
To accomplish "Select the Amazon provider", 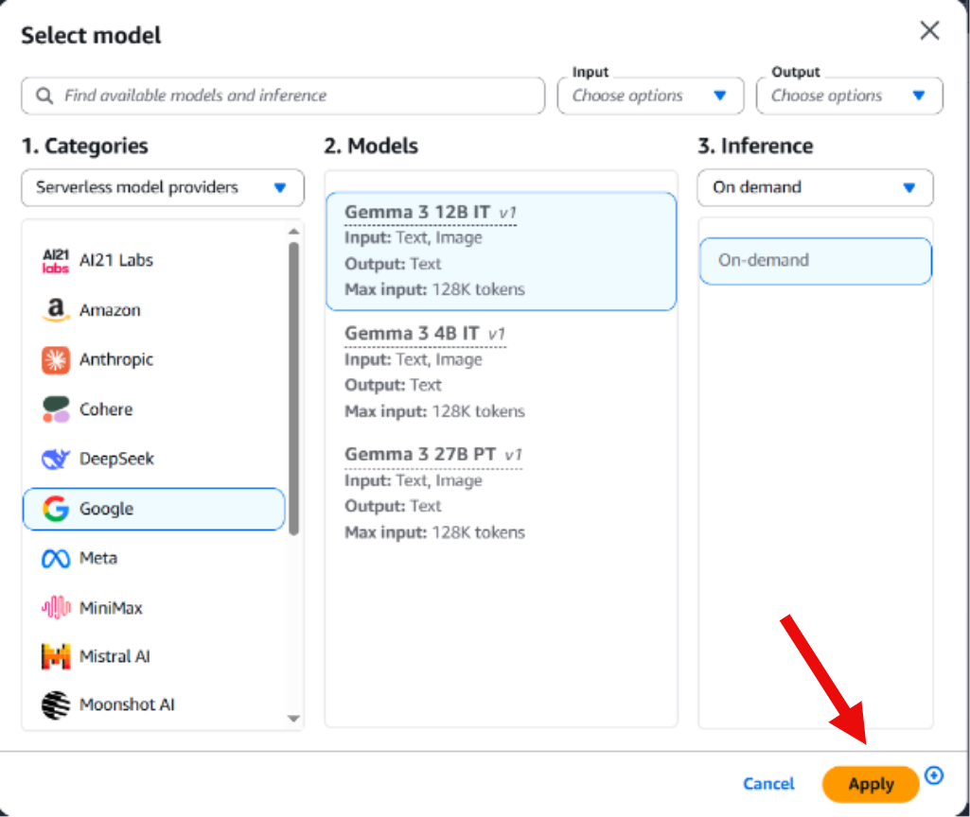I will (153, 309).
